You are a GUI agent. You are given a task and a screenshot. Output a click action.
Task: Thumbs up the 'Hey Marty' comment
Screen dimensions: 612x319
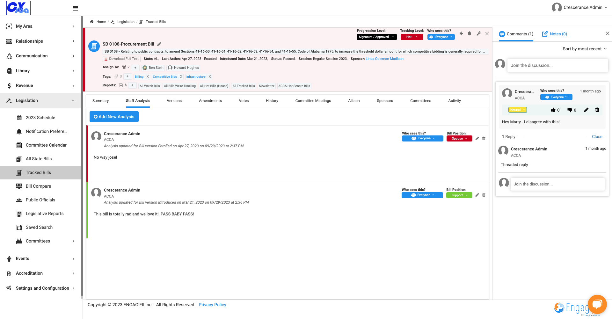coord(553,110)
